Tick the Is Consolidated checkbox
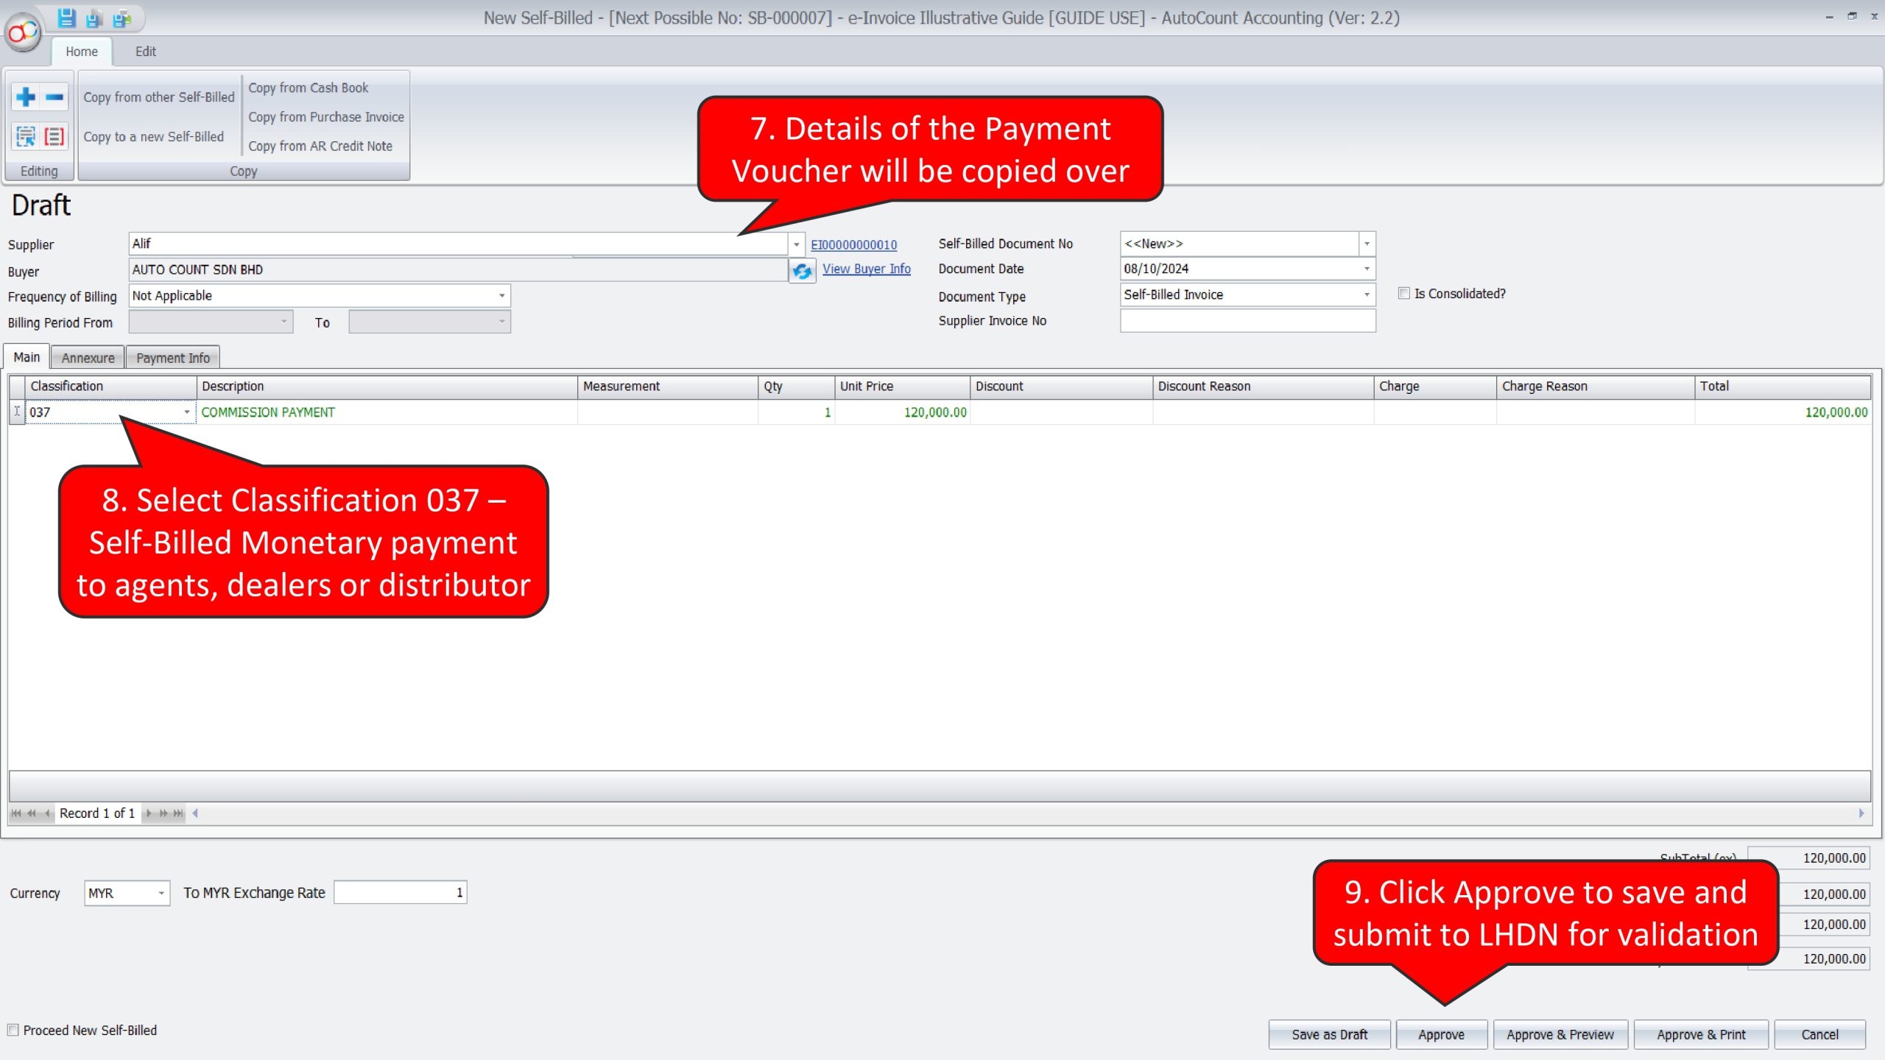The height and width of the screenshot is (1060, 1885). (1403, 293)
